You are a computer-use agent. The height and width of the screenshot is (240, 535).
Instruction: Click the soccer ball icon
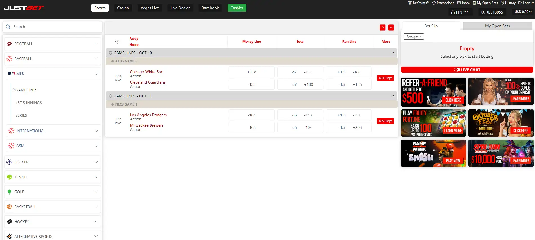tap(9, 162)
